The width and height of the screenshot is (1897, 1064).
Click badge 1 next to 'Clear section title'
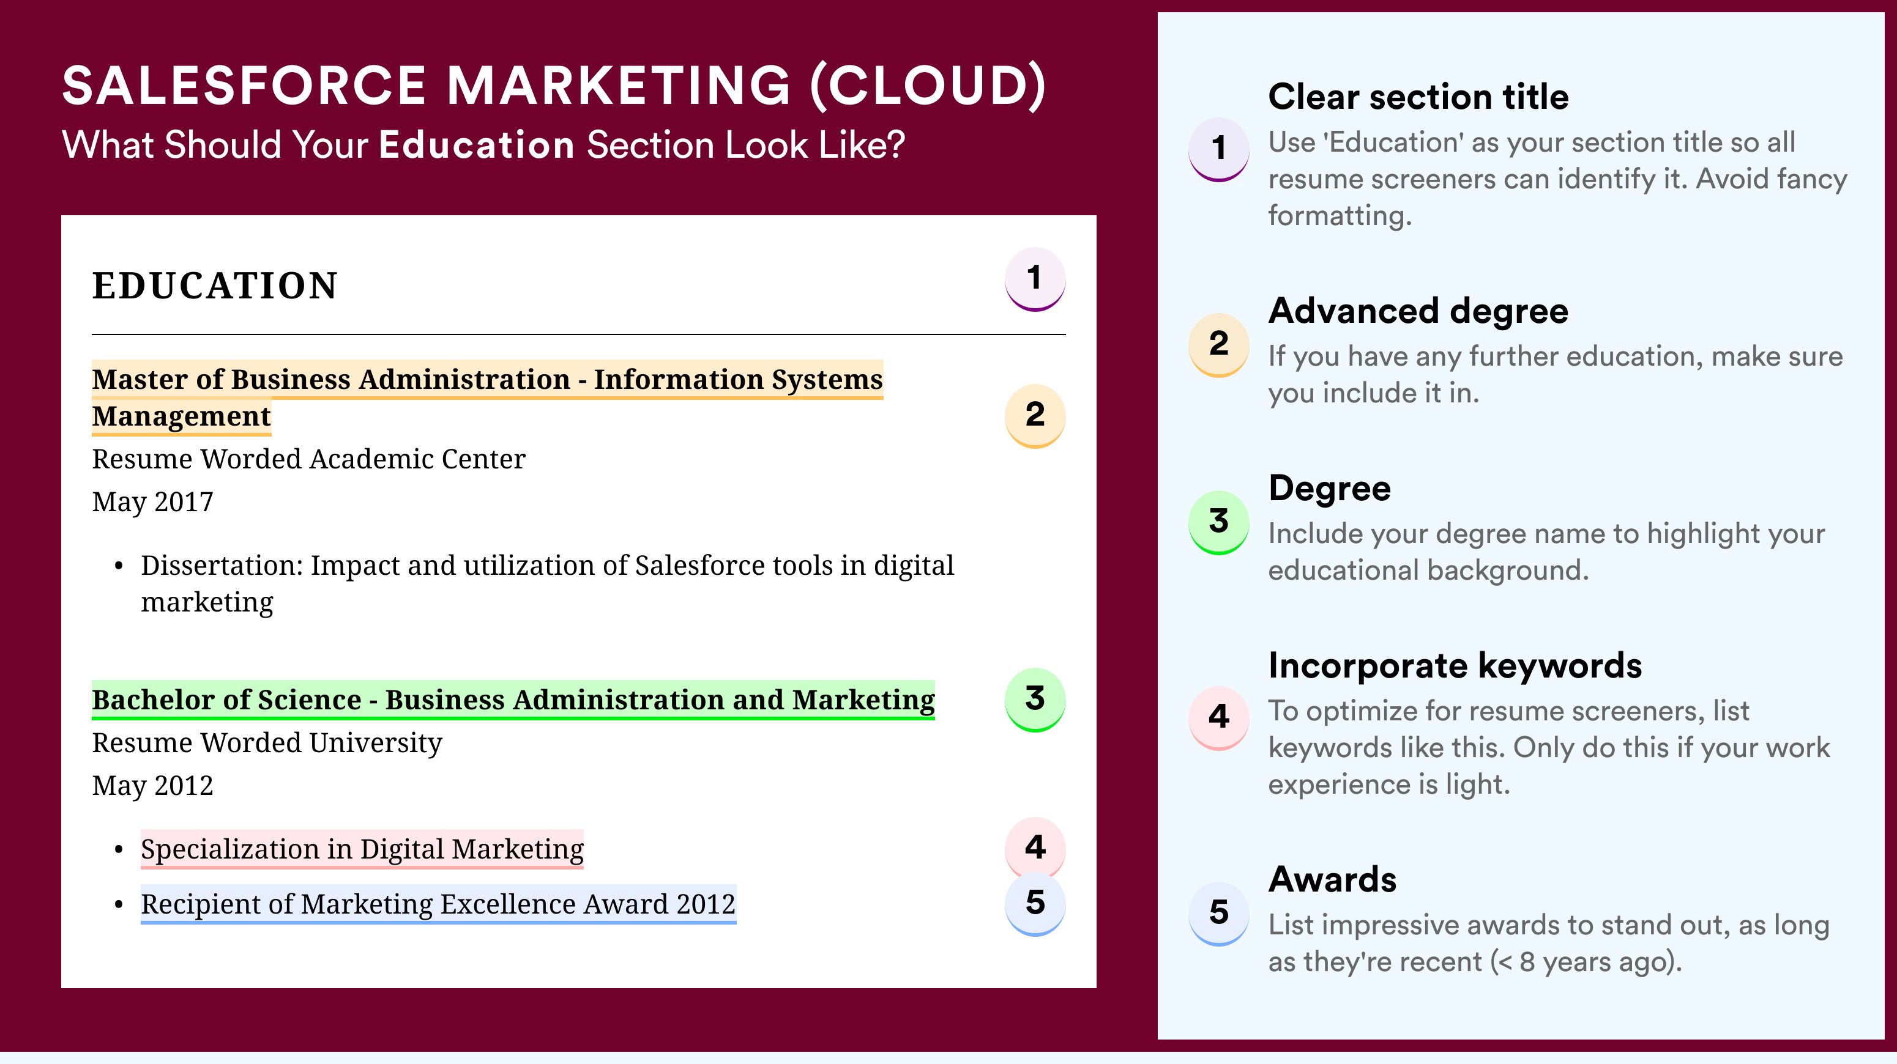click(x=1218, y=149)
